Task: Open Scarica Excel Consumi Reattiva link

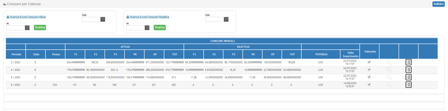Action: (148, 17)
